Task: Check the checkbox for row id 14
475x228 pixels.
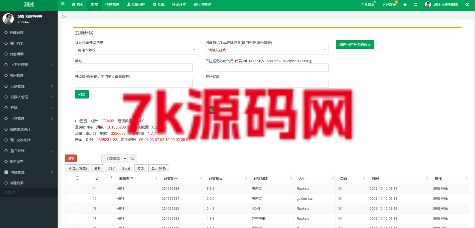Action: coord(77,189)
